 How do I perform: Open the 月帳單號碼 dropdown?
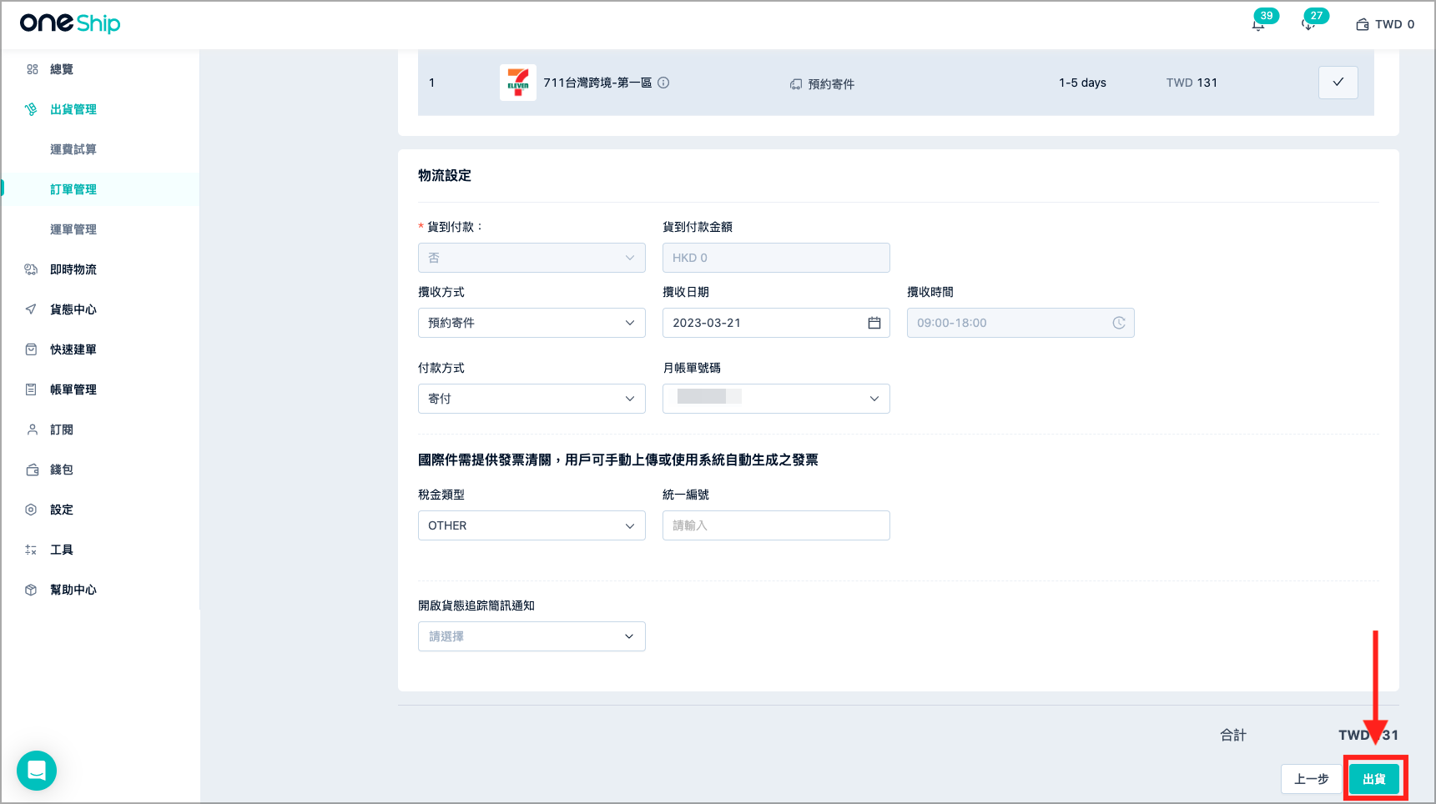(x=776, y=399)
